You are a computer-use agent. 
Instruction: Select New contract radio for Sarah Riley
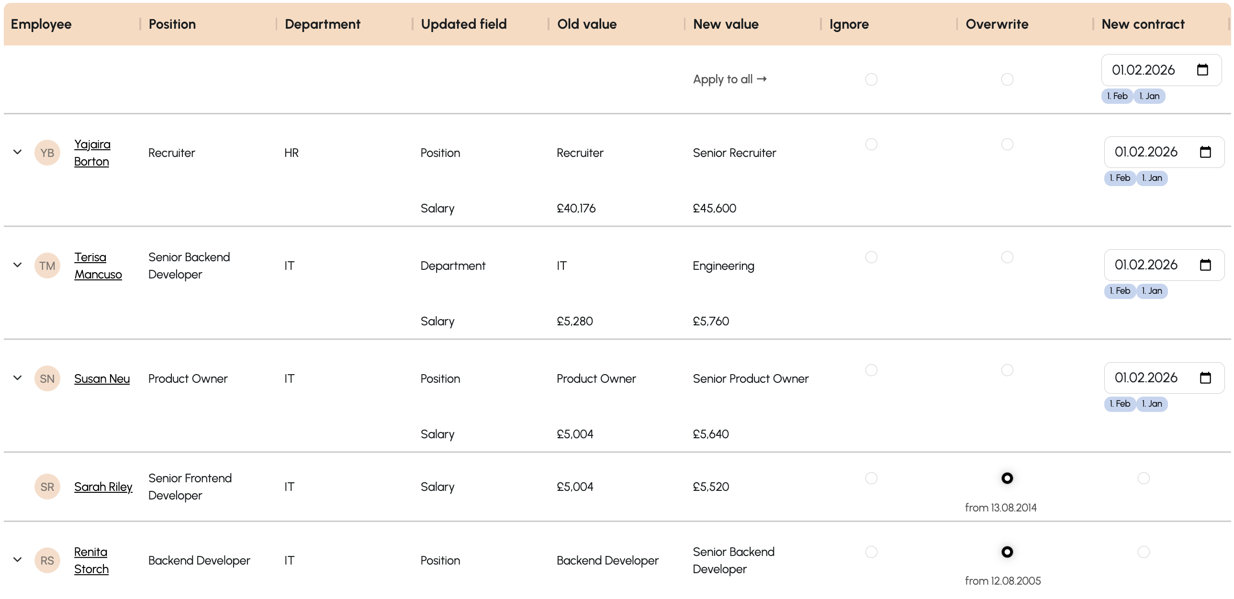(x=1144, y=478)
